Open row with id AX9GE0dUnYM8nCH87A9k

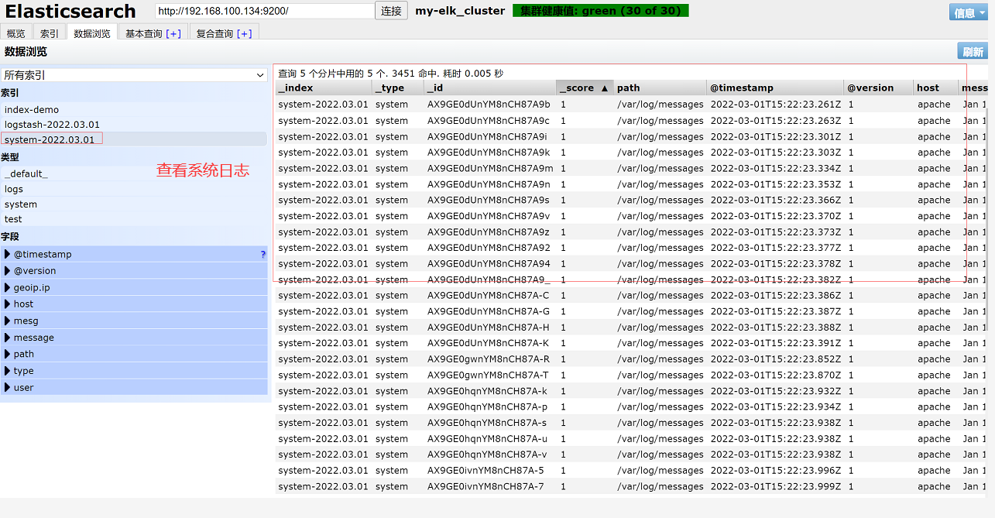tap(489, 153)
